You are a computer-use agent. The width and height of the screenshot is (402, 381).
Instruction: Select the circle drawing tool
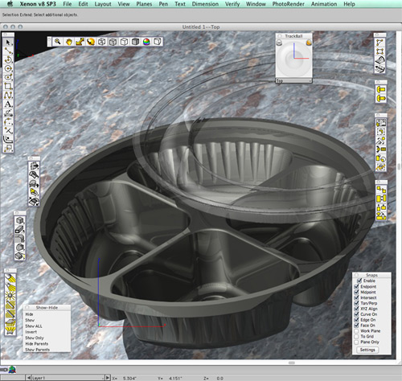[8, 68]
